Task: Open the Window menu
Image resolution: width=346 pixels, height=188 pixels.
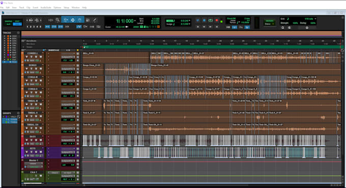Action: (75, 8)
